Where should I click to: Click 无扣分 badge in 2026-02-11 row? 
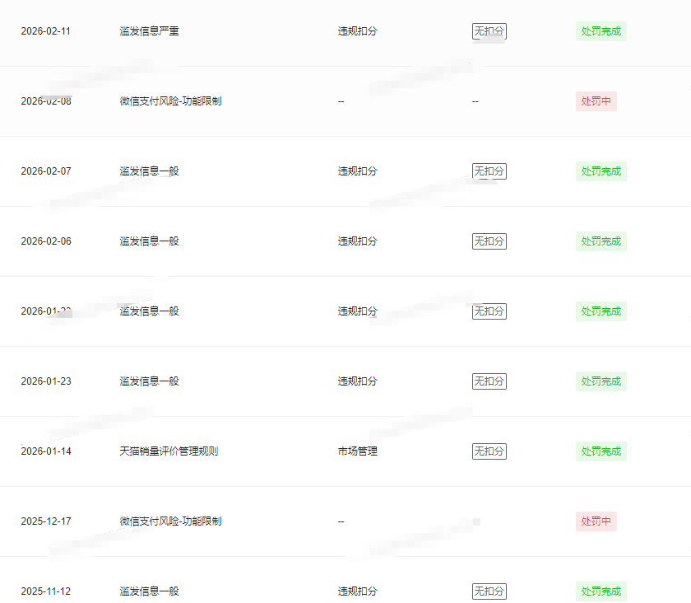(x=489, y=31)
